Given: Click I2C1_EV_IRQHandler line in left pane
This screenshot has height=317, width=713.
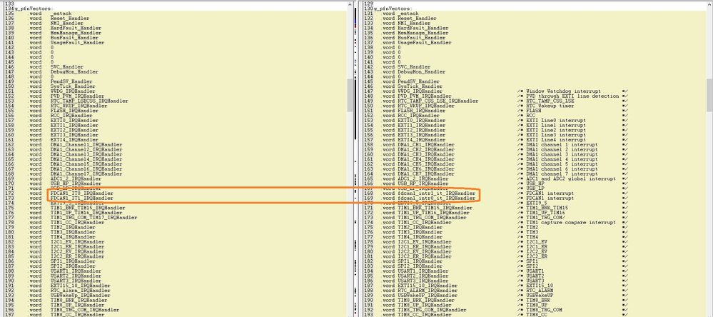Looking at the screenshot, I should point(77,242).
